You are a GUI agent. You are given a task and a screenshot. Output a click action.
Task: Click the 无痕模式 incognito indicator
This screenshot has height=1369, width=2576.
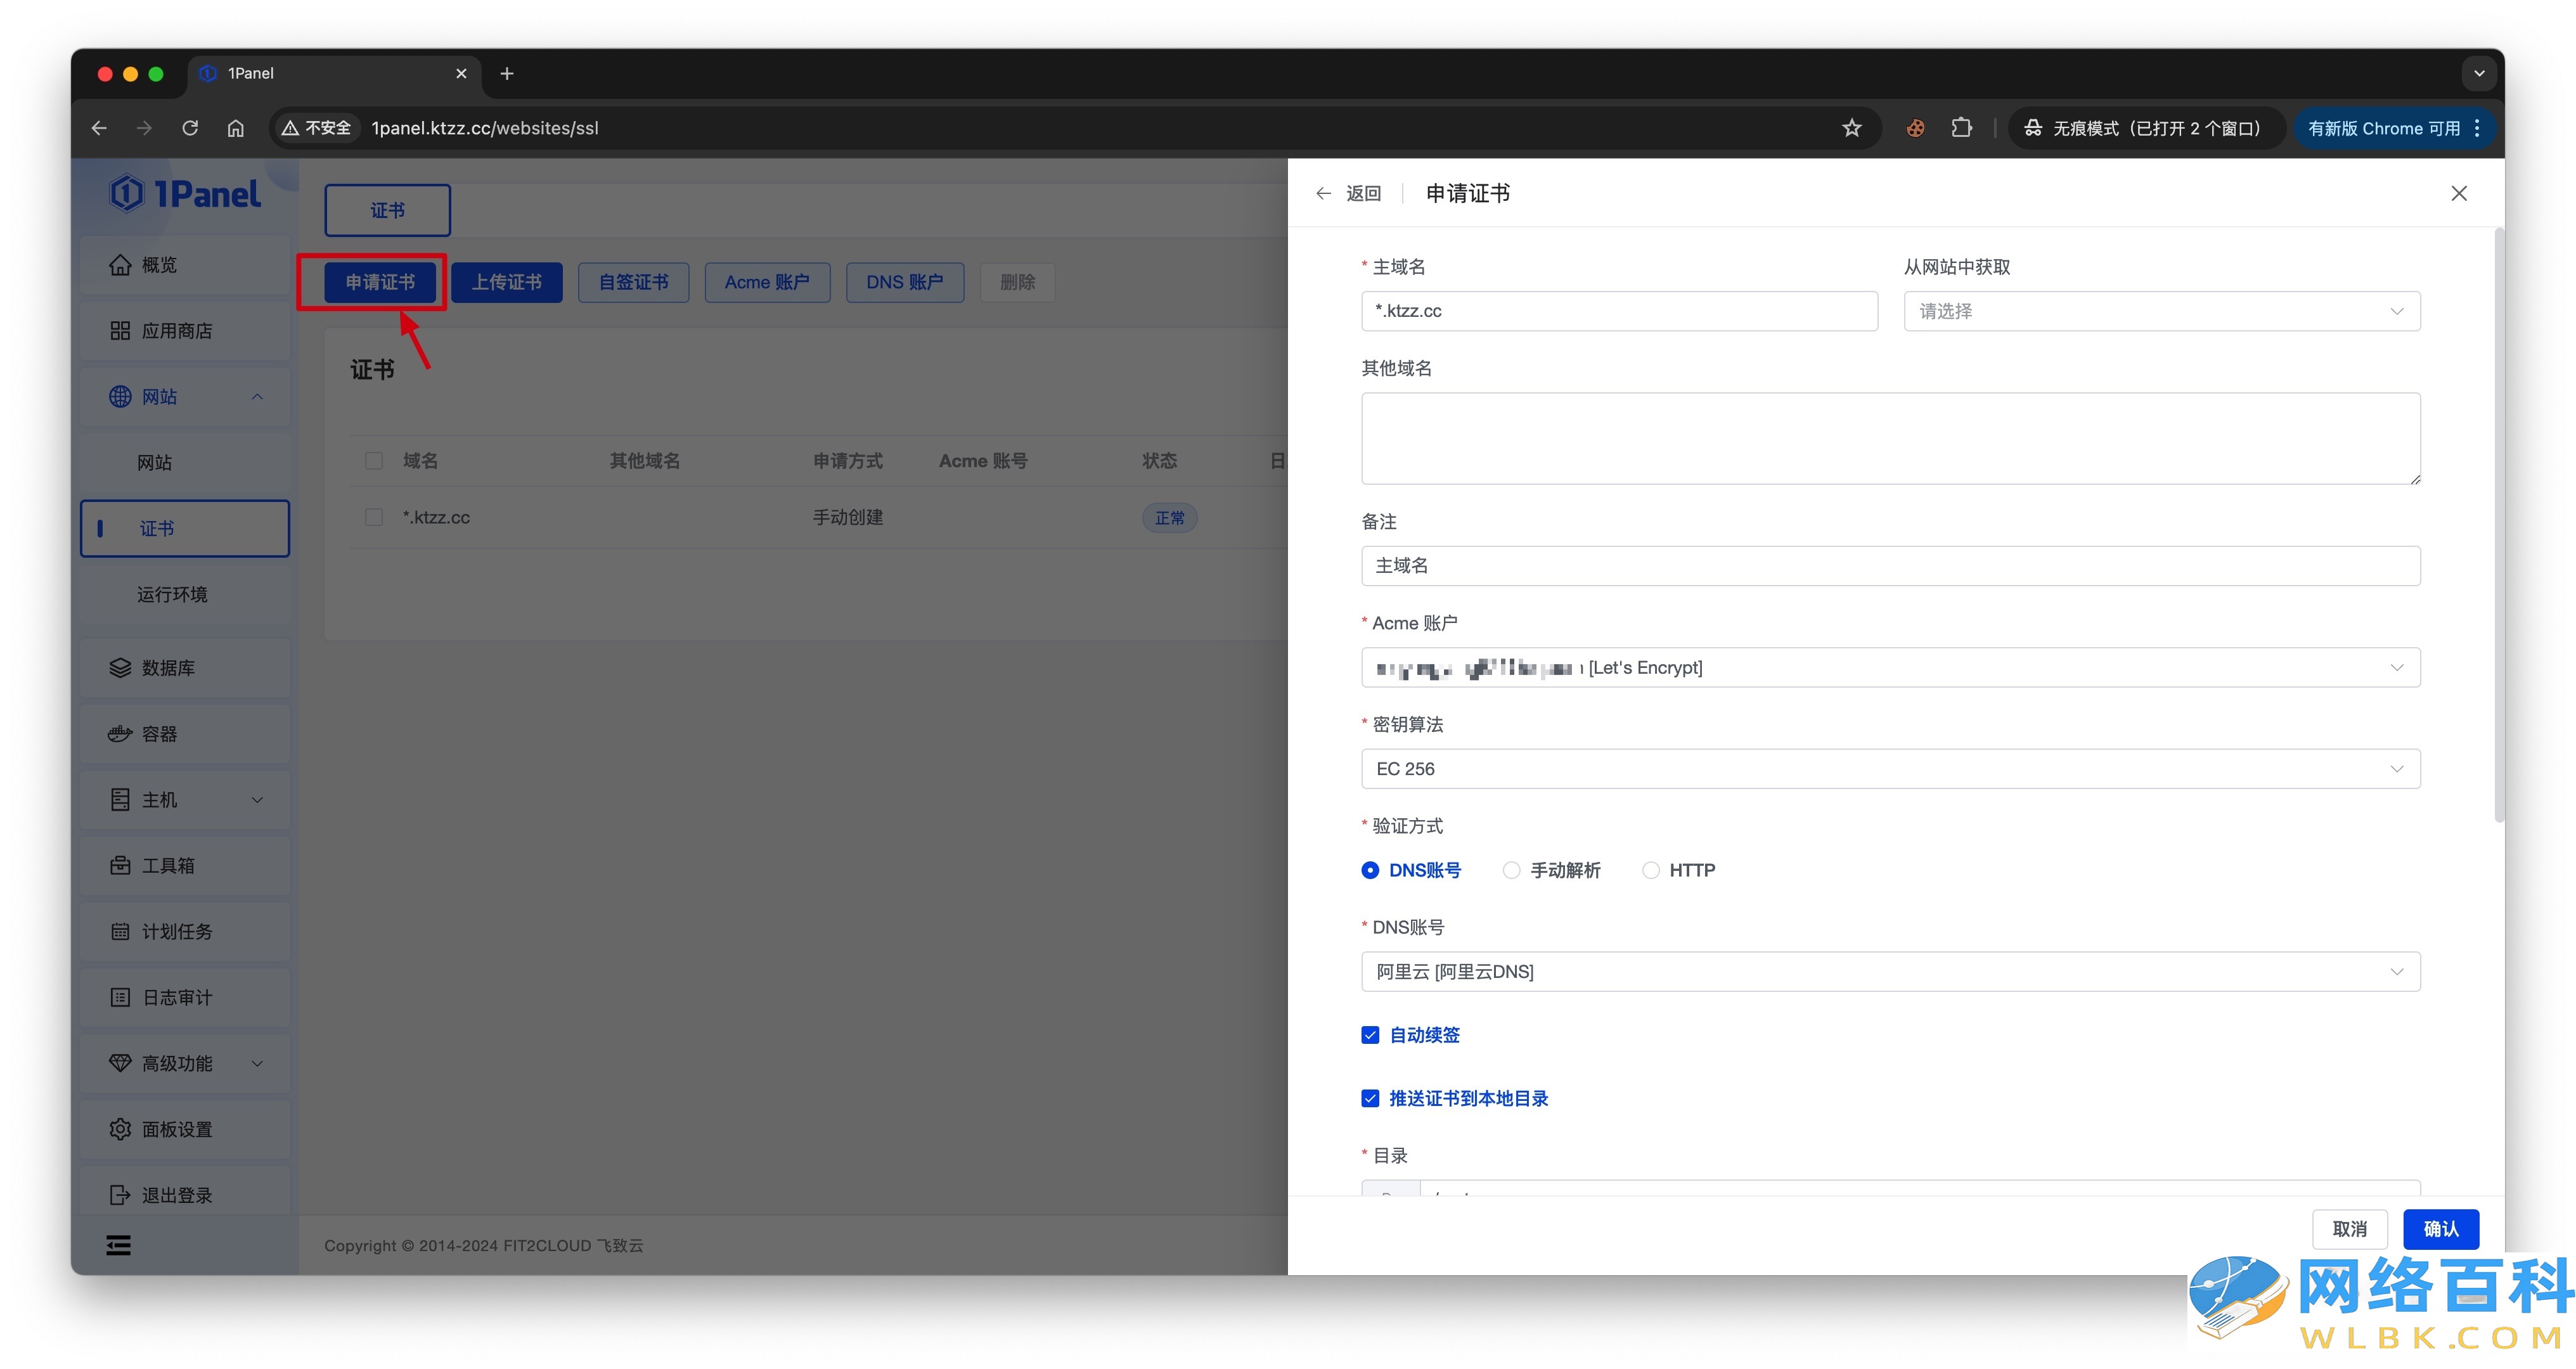(x=2147, y=128)
